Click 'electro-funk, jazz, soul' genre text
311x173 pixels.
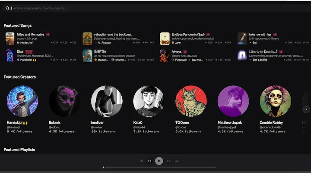tap(184, 56)
